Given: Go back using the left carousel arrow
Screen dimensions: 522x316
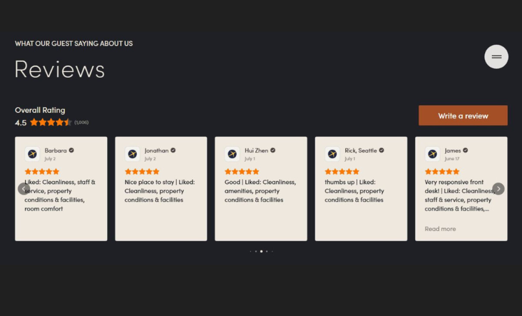Looking at the screenshot, I should 24,189.
